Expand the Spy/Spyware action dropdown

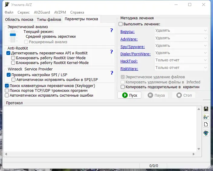(x=181, y=46)
